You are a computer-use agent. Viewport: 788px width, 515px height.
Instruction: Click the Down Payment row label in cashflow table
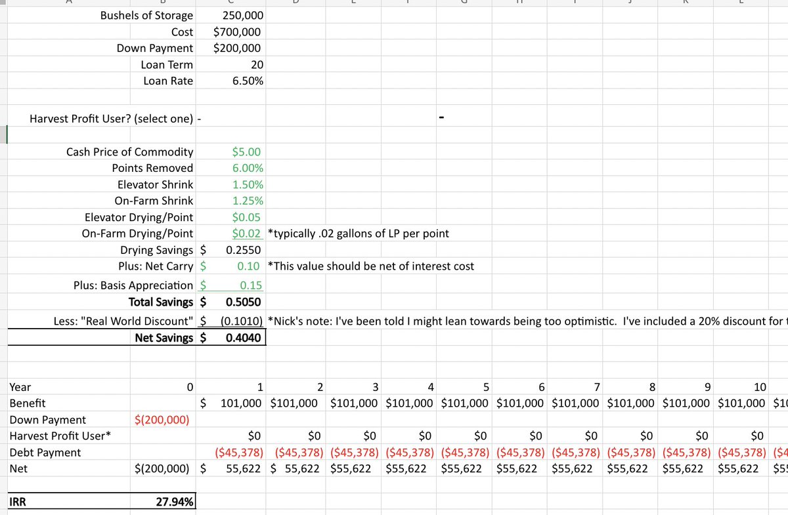click(x=47, y=420)
